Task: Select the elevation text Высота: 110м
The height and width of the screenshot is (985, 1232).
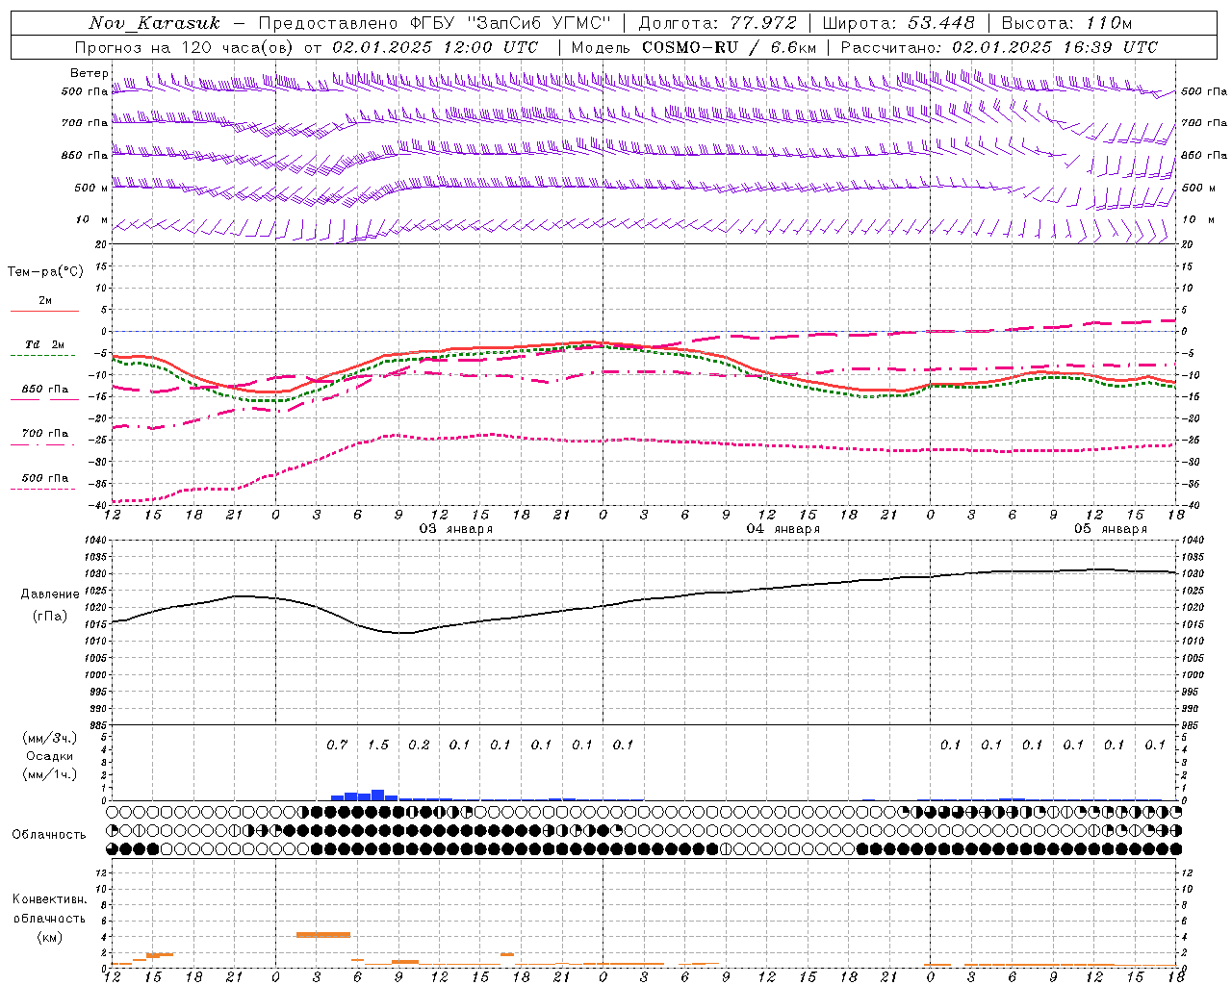Action: (1066, 23)
